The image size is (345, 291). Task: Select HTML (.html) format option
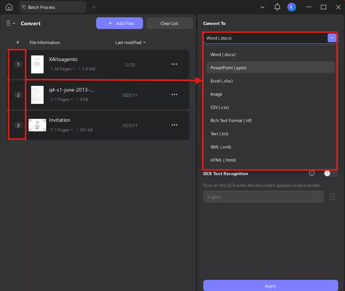point(223,160)
